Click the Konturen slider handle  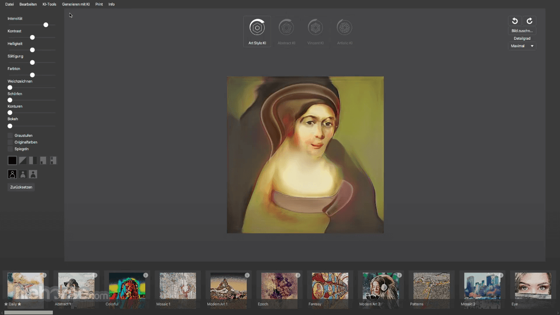tap(10, 113)
